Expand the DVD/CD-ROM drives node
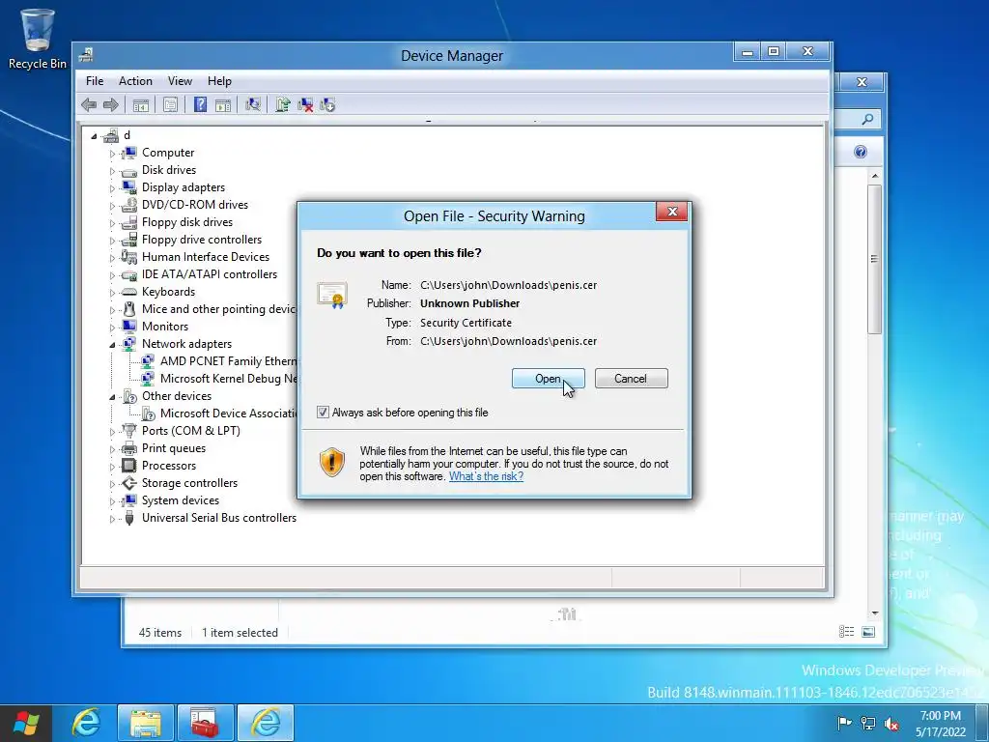The image size is (989, 742). coord(112,206)
